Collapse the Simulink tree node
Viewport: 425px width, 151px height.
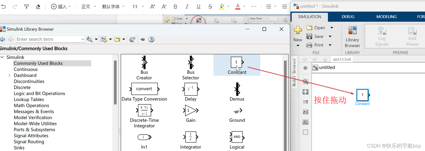[2, 57]
